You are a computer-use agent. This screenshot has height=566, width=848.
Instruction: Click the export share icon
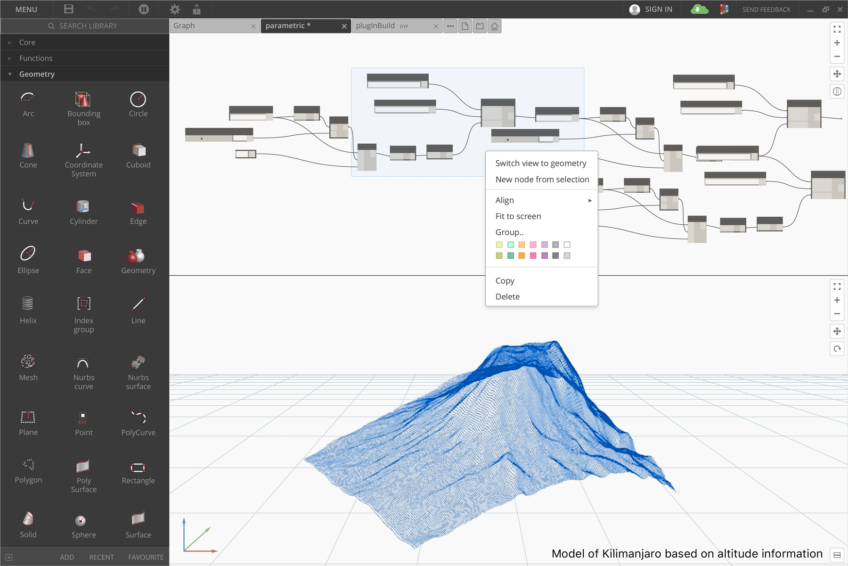pos(197,9)
